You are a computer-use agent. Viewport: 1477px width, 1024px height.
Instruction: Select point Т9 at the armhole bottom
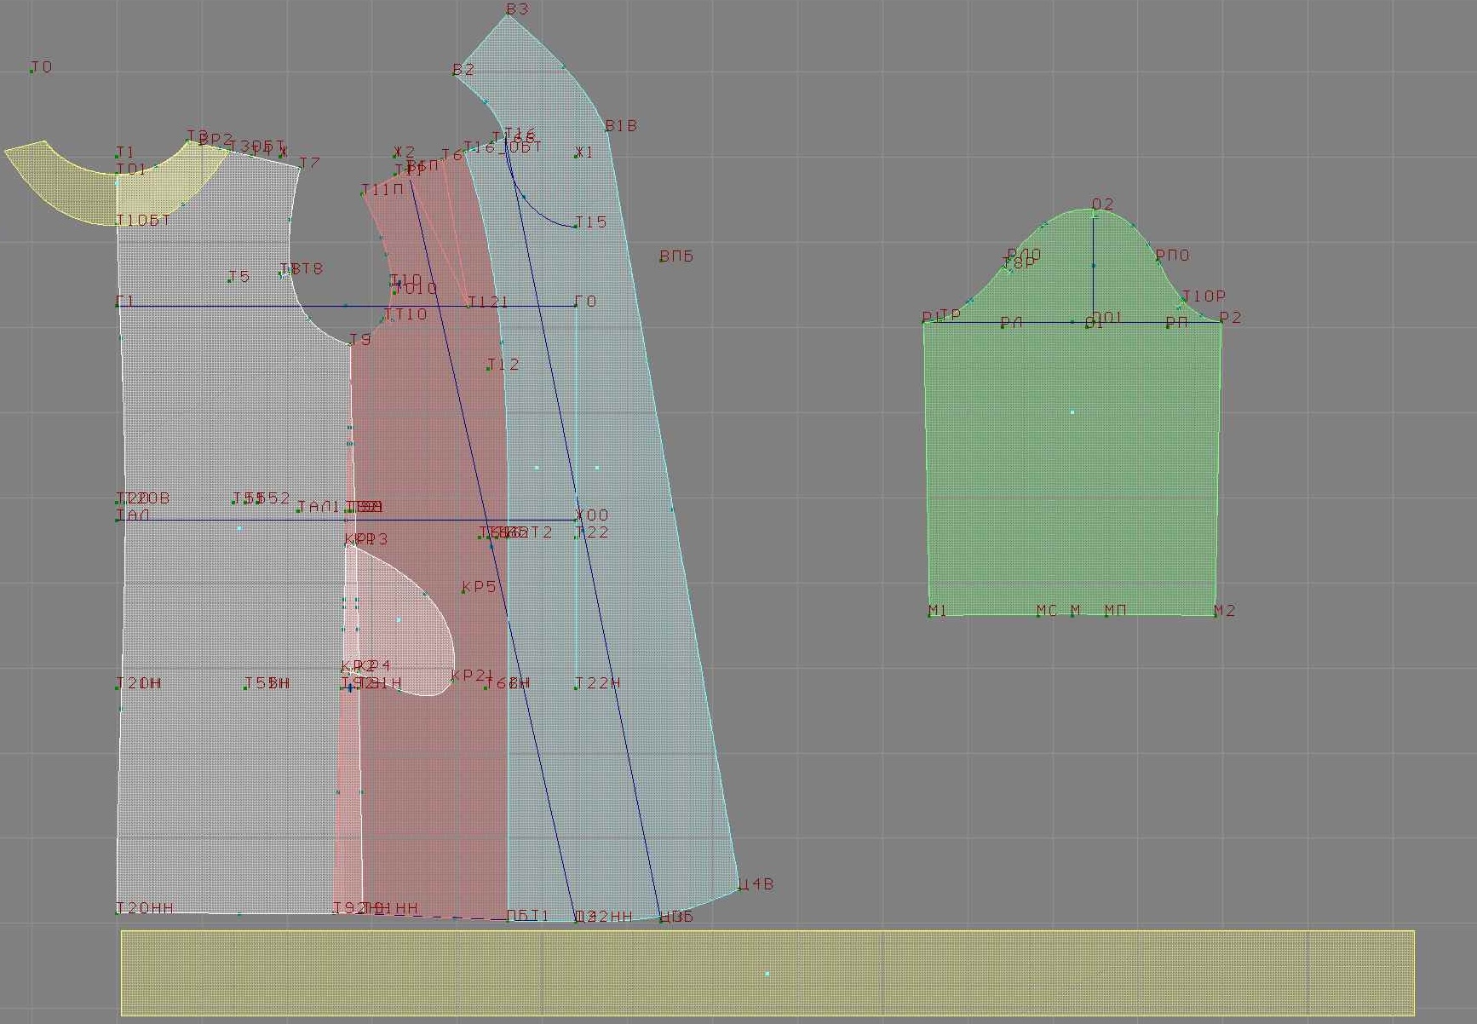click(351, 343)
